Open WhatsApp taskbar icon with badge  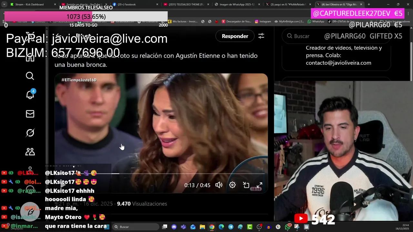point(288,227)
